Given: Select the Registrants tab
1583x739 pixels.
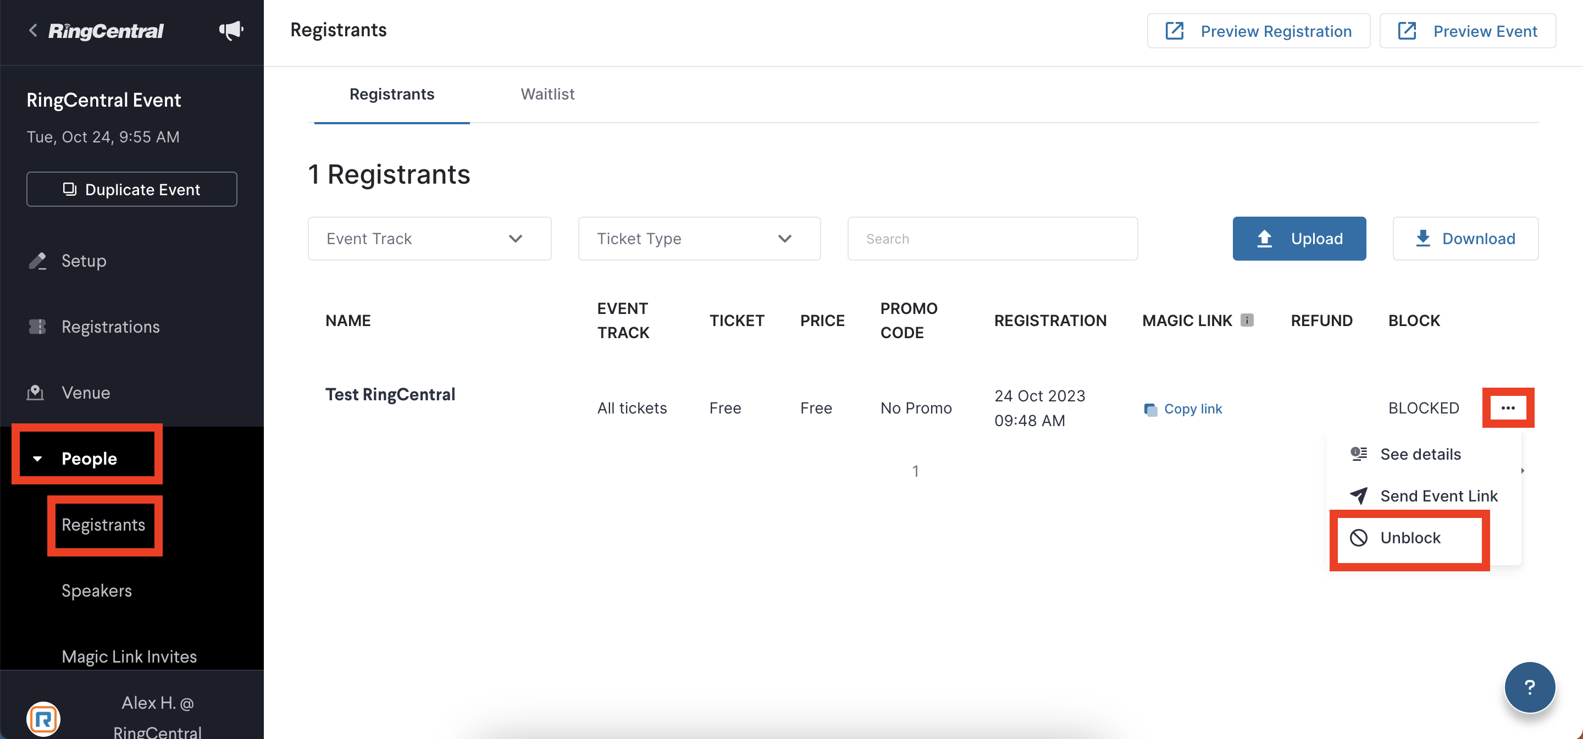Looking at the screenshot, I should (392, 94).
